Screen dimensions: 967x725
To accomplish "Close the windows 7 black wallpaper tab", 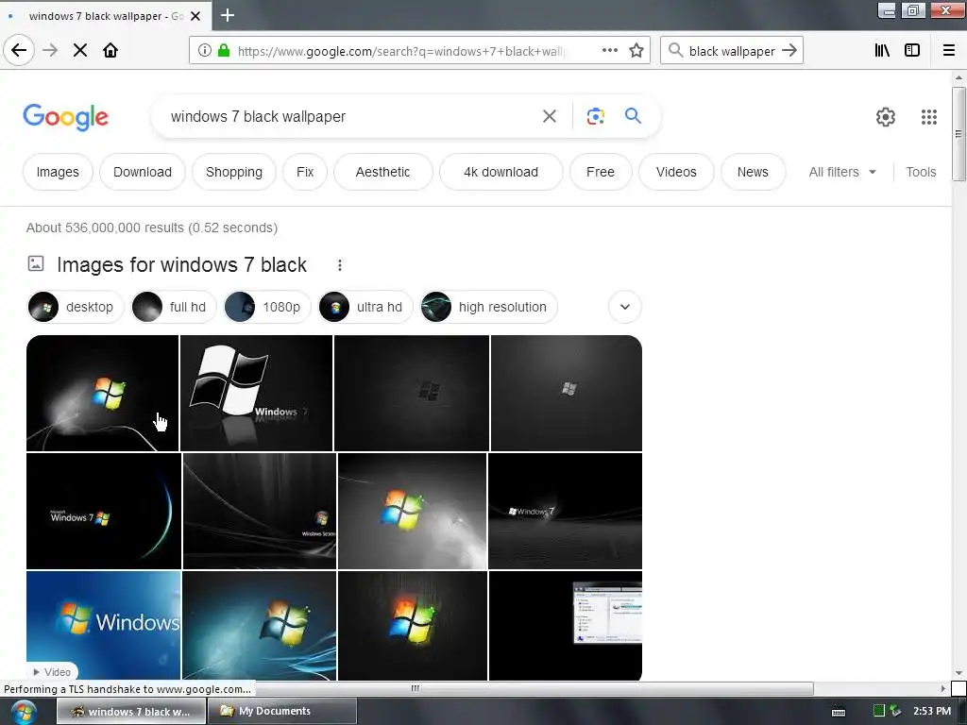I will 195,16.
